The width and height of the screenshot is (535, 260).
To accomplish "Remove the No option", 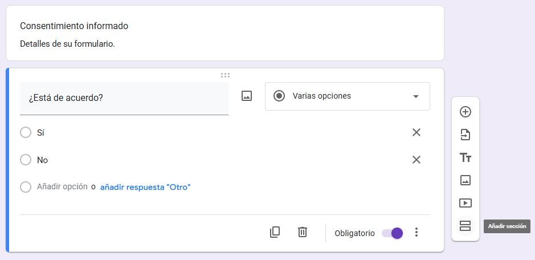I will pyautogui.click(x=416, y=160).
